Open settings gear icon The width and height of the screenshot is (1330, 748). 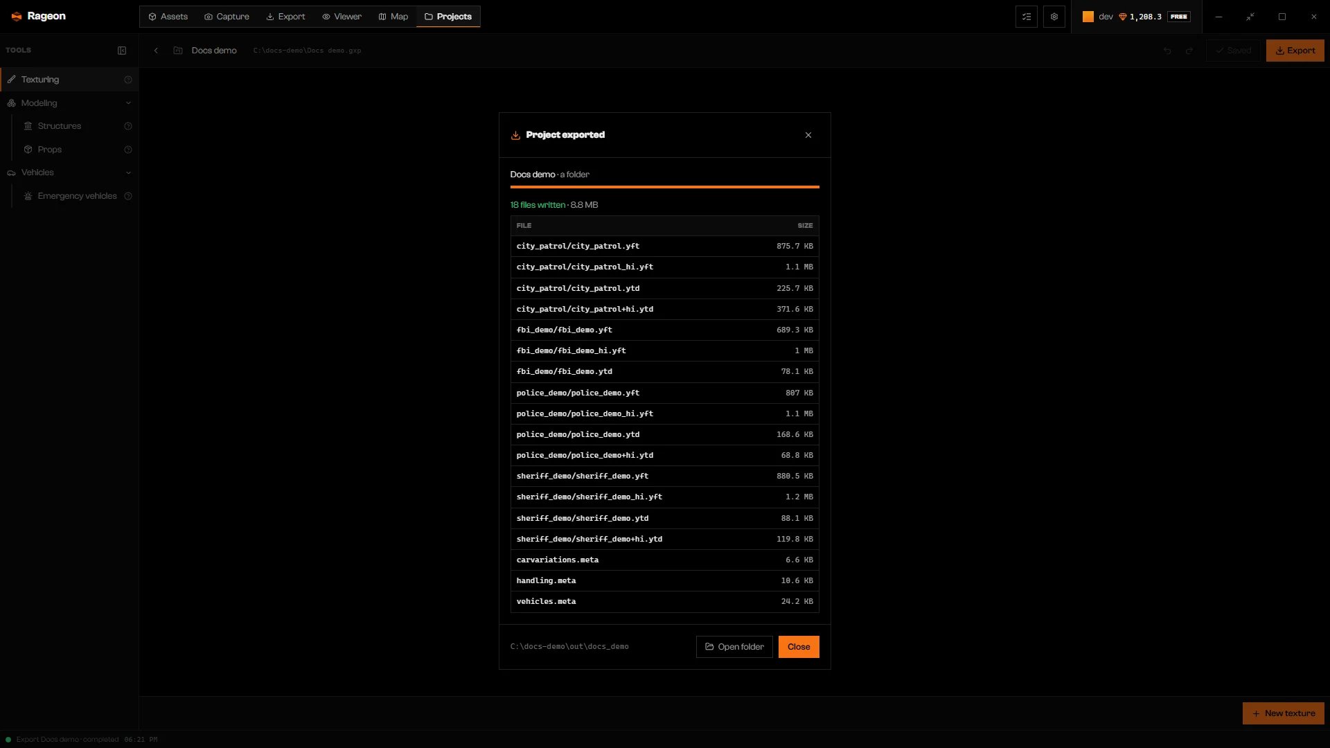point(1054,17)
